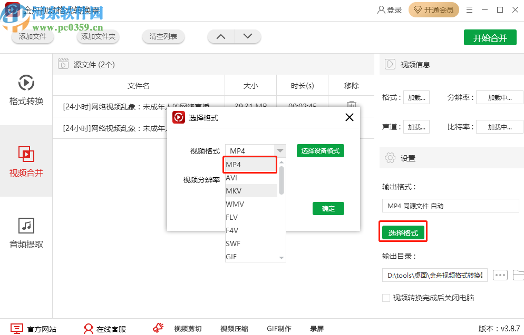524x335 pixels.
Task: Close the 选择格式 dialog
Action: tap(350, 117)
